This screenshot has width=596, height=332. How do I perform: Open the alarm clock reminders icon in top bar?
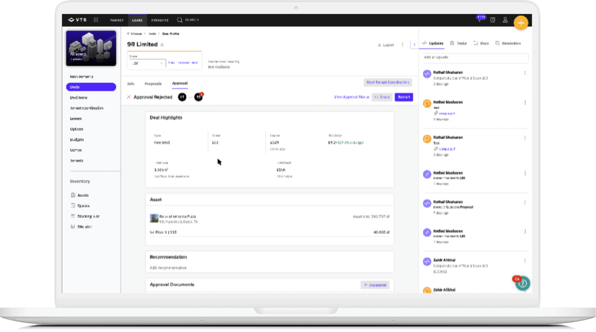(493, 20)
